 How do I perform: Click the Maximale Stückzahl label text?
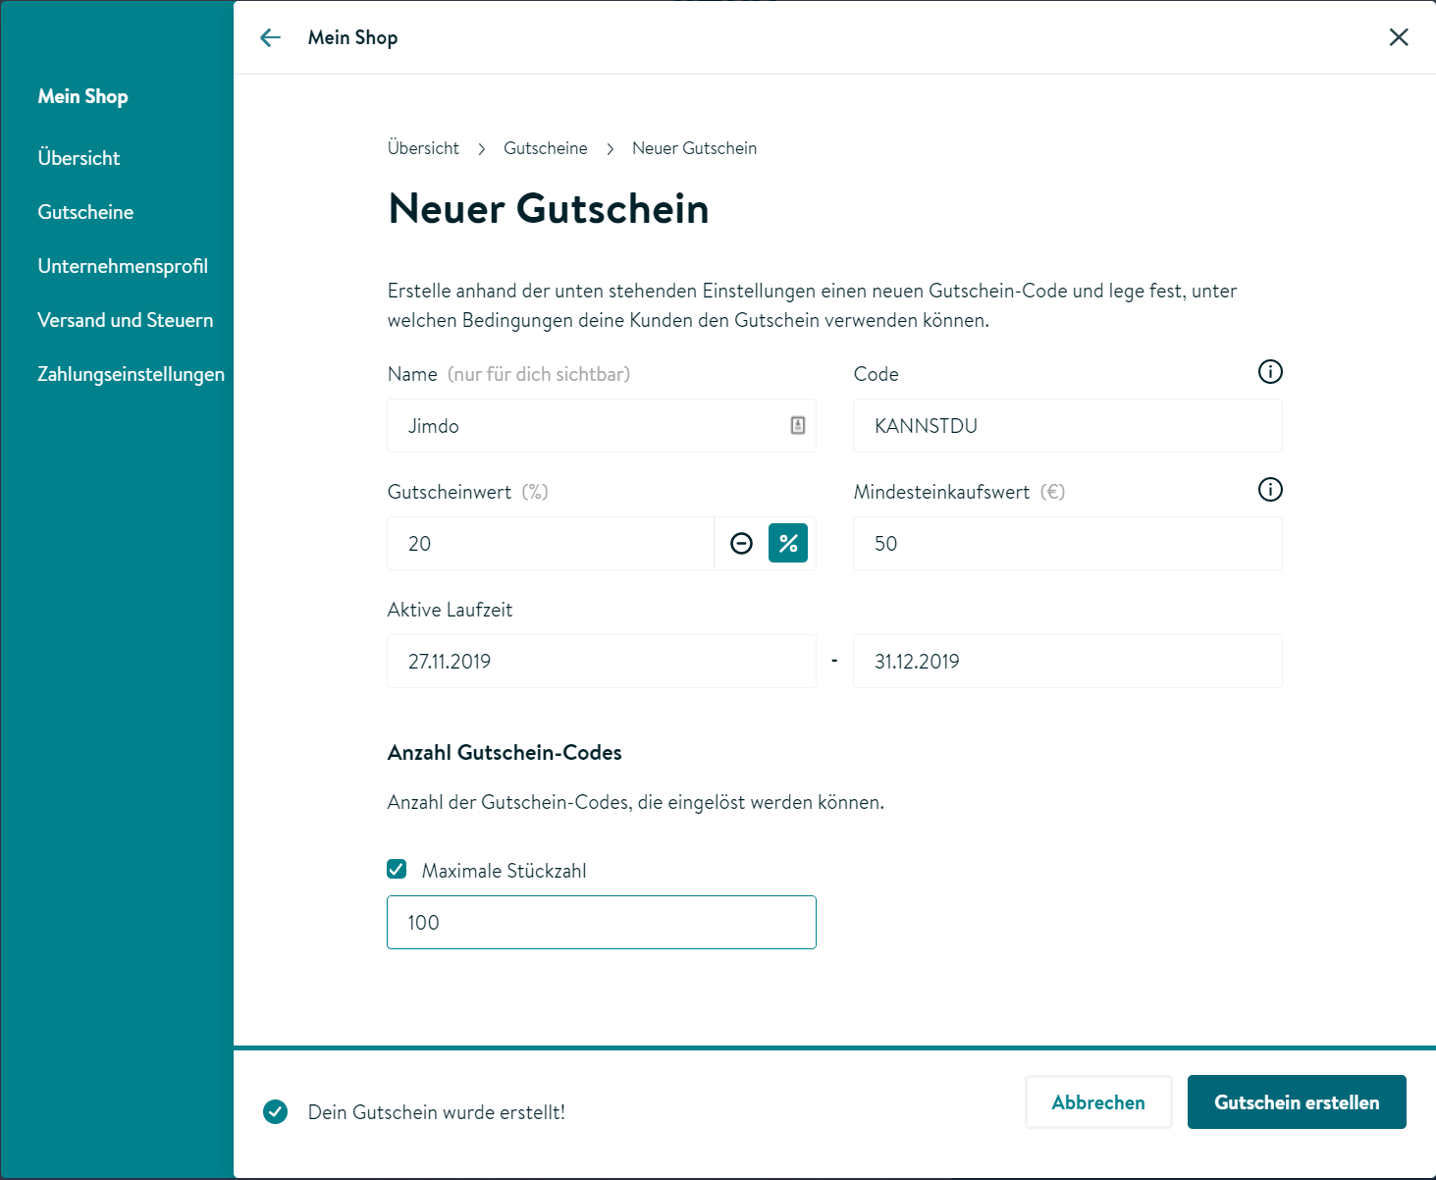click(505, 871)
